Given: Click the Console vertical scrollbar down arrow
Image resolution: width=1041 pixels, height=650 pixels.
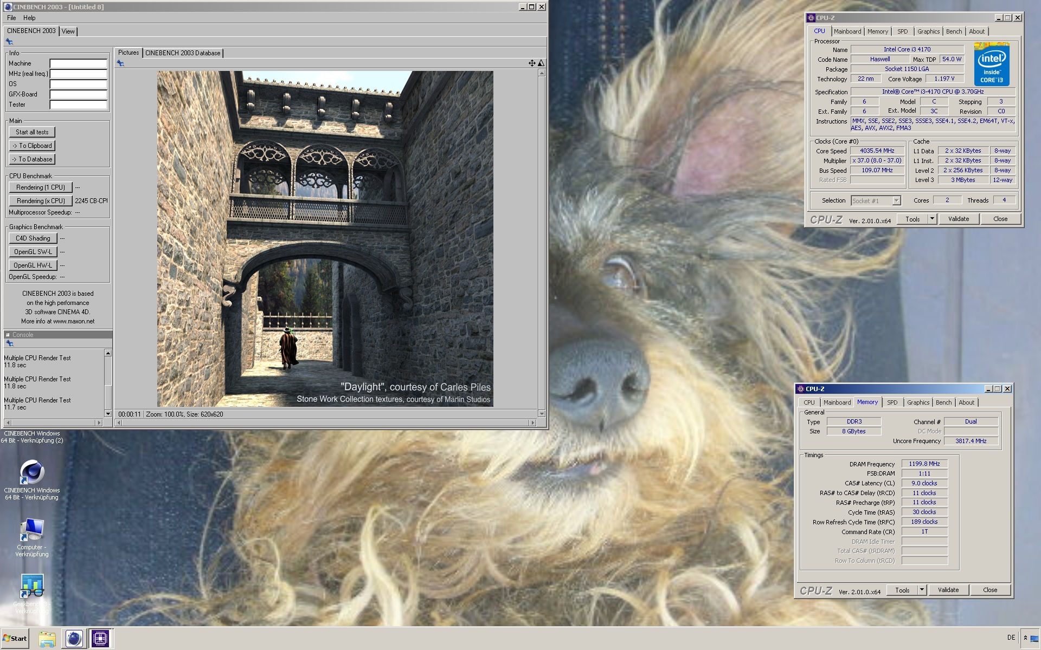Looking at the screenshot, I should pyautogui.click(x=108, y=414).
